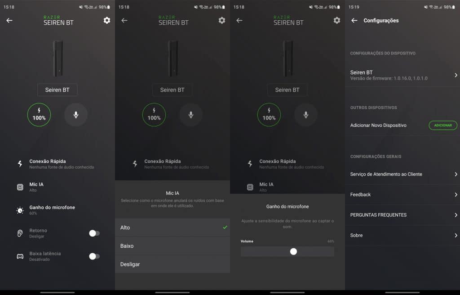The image size is (460, 295).
Task: Tap back arrow in the third screen
Action: pyautogui.click(x=239, y=20)
